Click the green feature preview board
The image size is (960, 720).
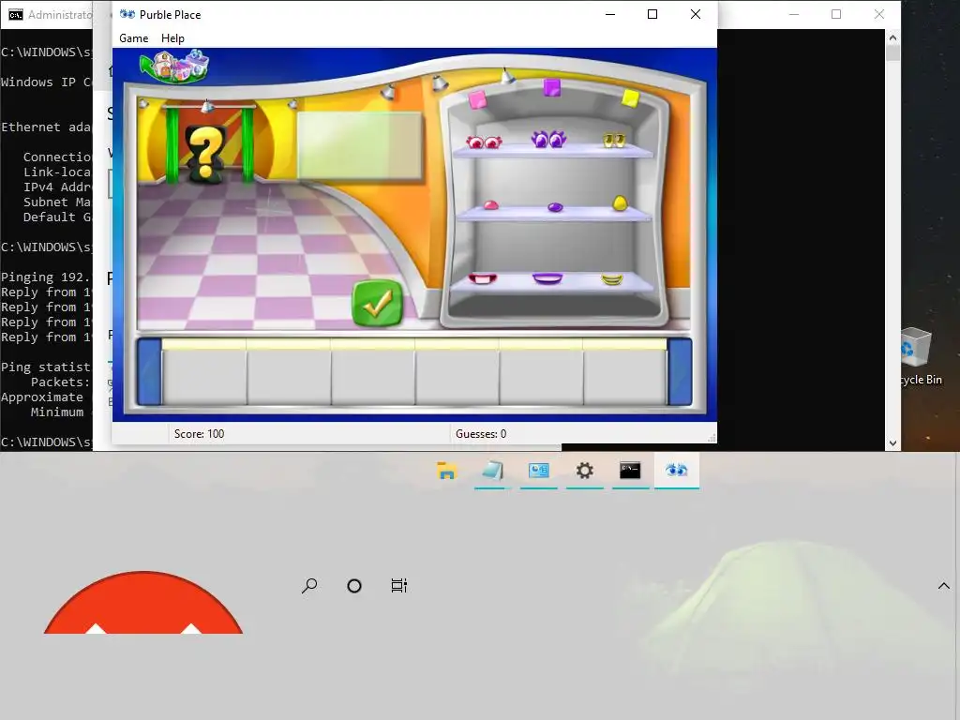click(359, 145)
